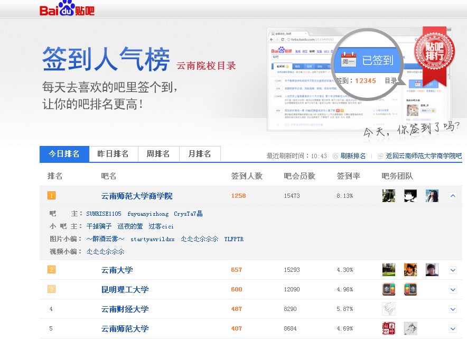Open 尐尐尐尒尒尒 in the 图片小编 row

[200, 239]
